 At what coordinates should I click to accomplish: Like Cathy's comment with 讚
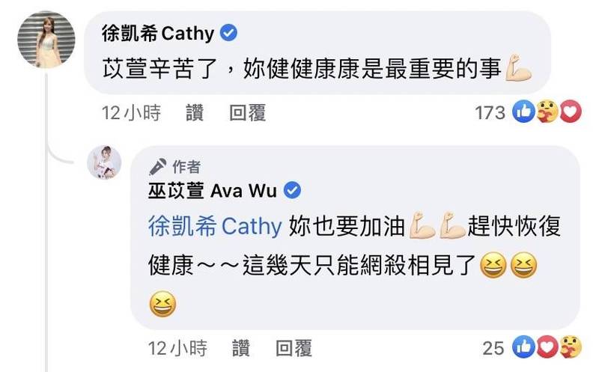pos(195,113)
